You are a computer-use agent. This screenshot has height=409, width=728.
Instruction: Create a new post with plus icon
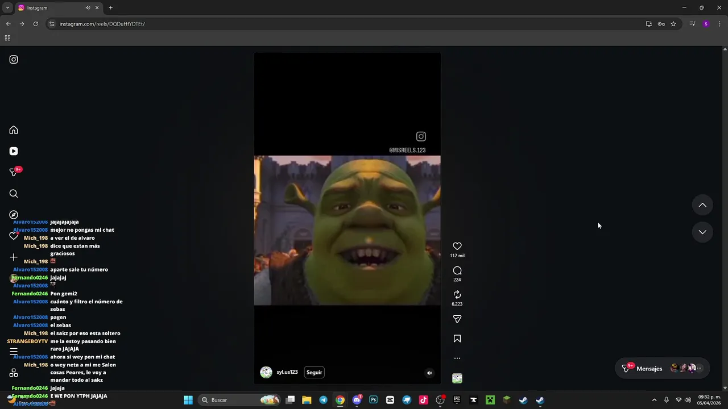[14, 257]
